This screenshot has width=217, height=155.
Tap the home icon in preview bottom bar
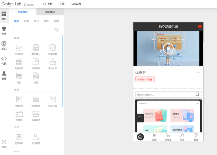[140, 137]
